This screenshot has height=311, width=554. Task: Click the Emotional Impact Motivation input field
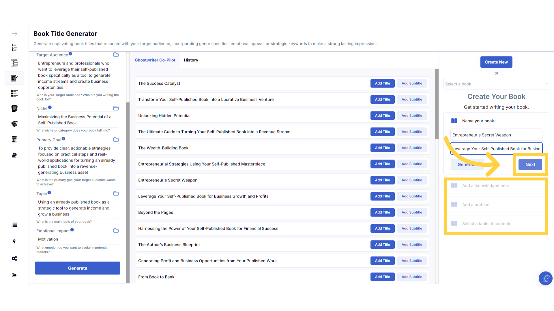(x=77, y=239)
